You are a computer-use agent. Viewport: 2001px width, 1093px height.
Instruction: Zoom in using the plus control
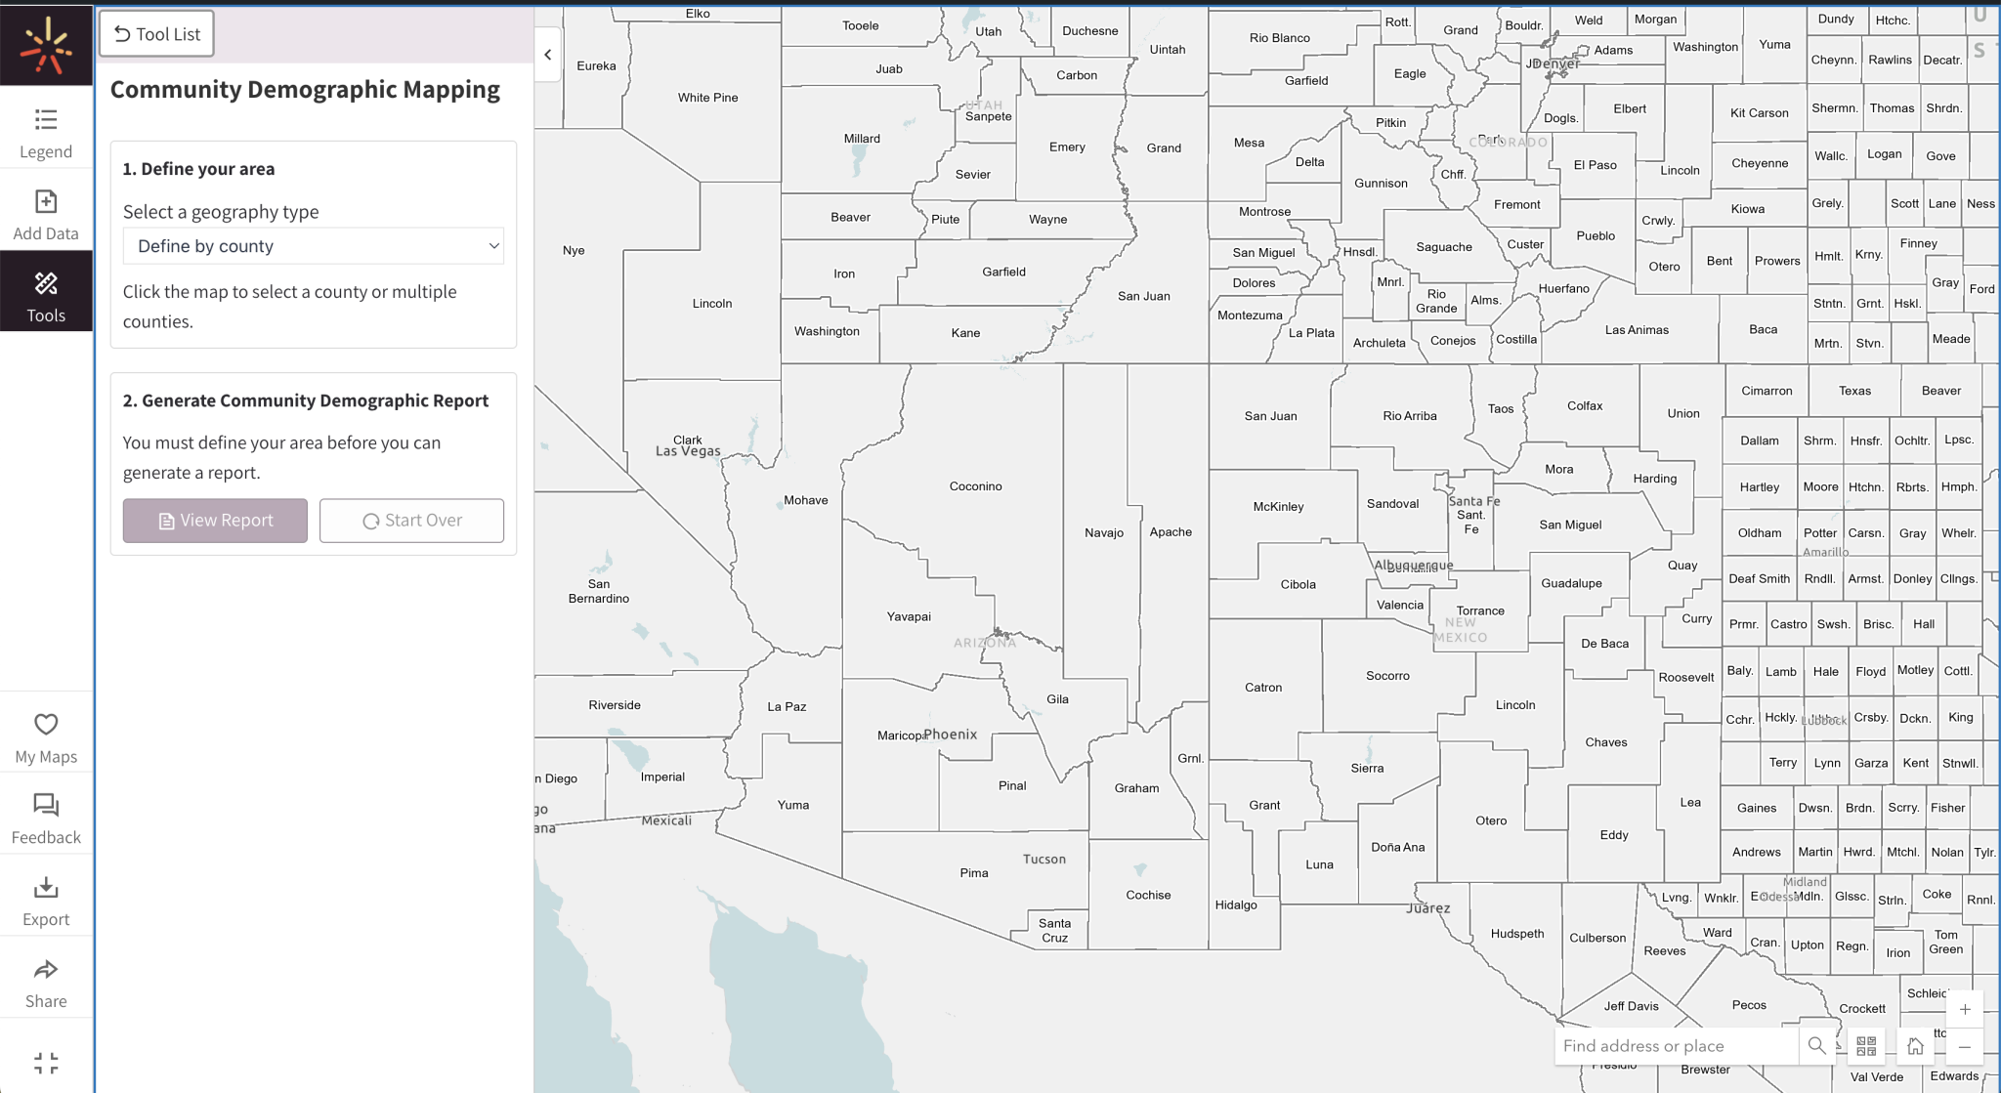(1965, 1009)
